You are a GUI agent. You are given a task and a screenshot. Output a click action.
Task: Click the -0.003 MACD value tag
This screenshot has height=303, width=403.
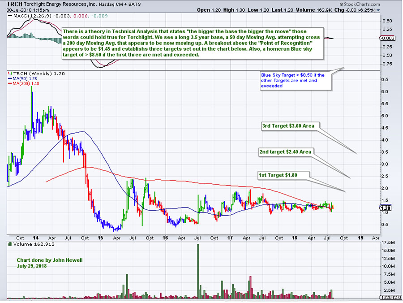388,39
